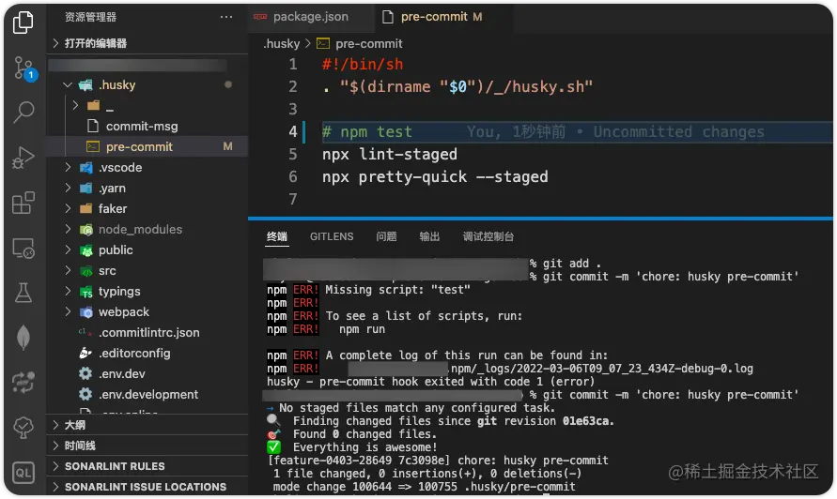Click the Explorer more actions ellipsis
Viewport: 837px width, 499px height.
pos(226,17)
